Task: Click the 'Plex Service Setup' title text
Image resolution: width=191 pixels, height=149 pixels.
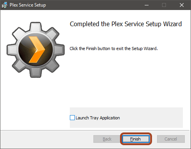Action: pyautogui.click(x=28, y=5)
